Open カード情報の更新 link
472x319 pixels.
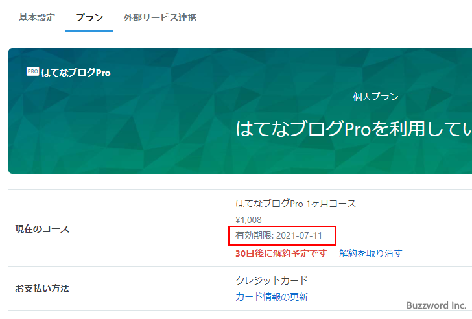point(272,297)
